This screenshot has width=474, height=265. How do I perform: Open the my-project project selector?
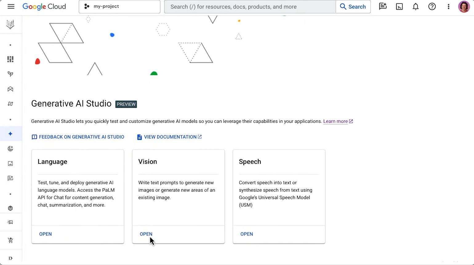click(119, 6)
